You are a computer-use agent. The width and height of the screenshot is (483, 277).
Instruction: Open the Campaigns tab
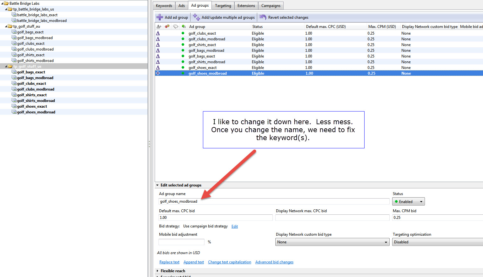pos(271,6)
